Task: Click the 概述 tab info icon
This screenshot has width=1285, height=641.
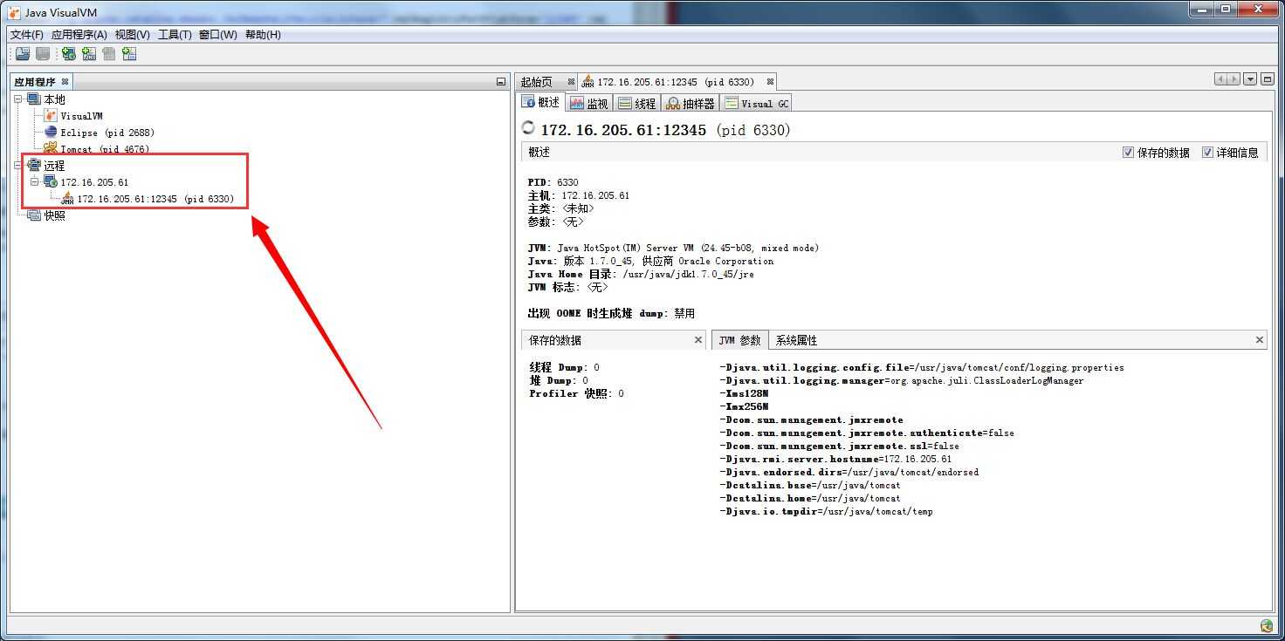Action: pos(528,102)
